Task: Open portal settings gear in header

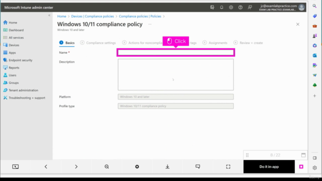Action: tap(231, 8)
